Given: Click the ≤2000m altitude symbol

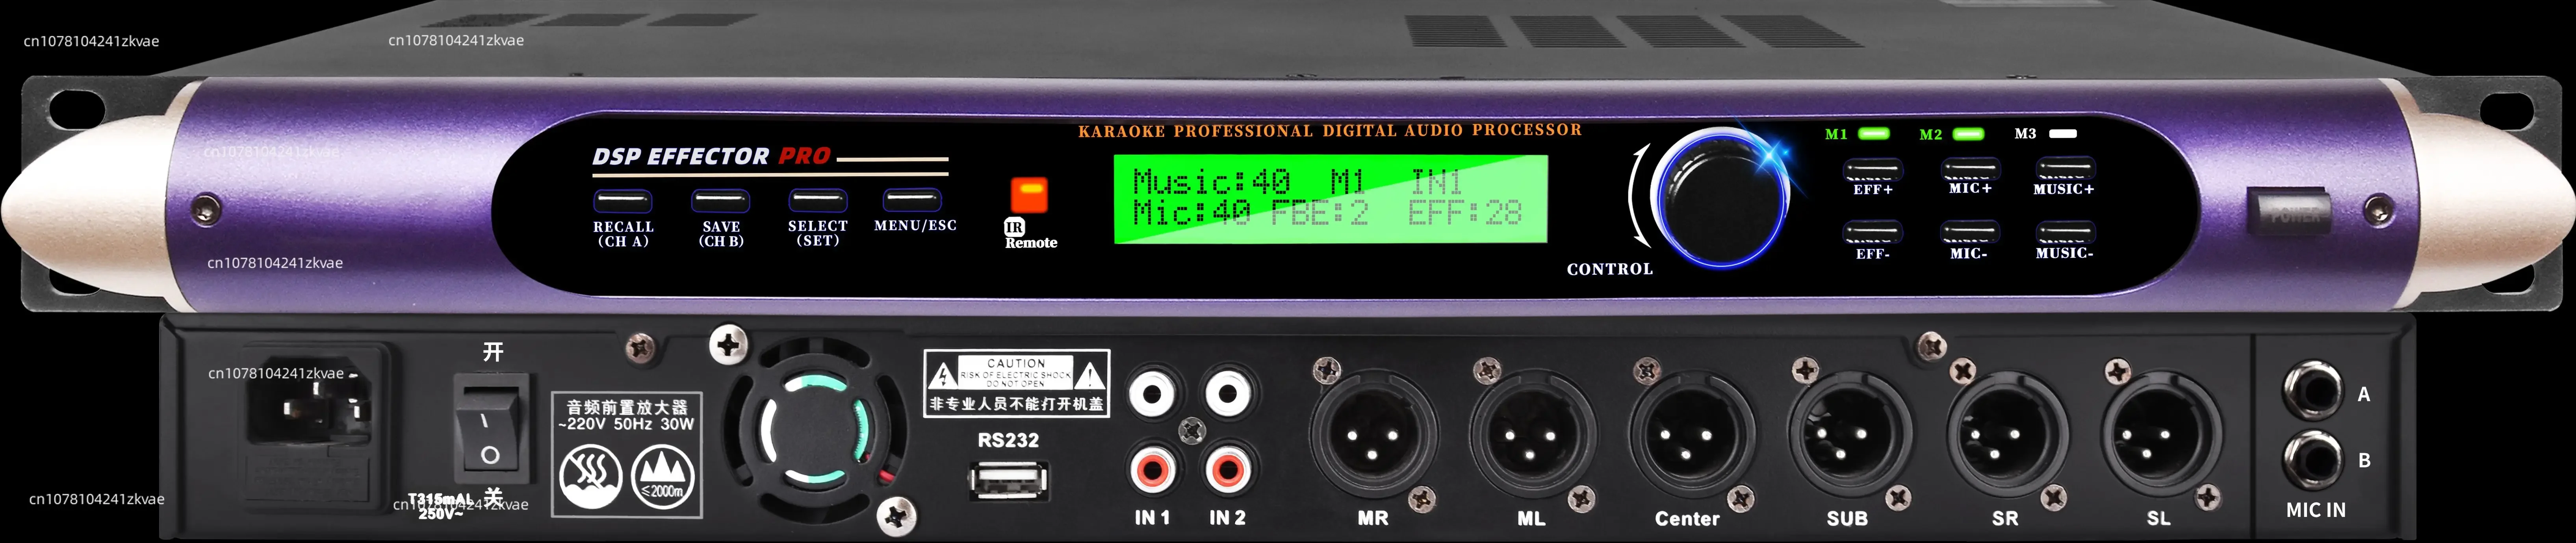Looking at the screenshot, I should click(662, 476).
